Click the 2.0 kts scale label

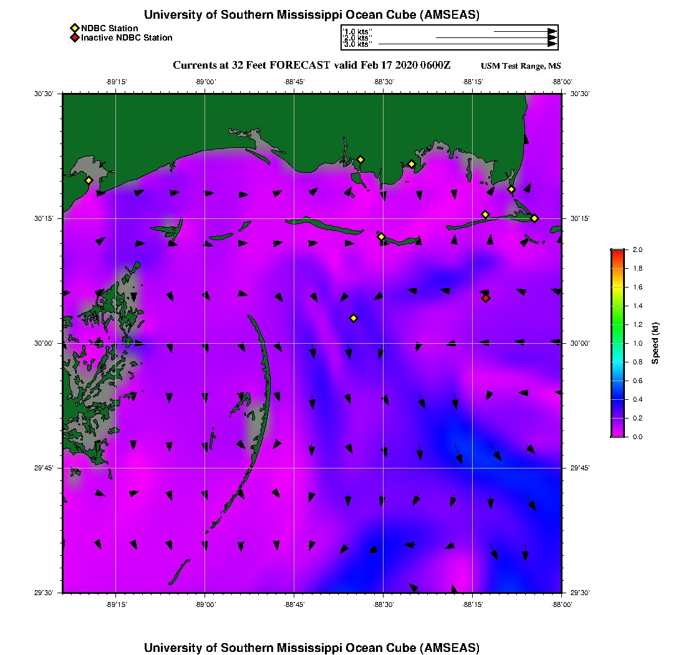tap(357, 38)
